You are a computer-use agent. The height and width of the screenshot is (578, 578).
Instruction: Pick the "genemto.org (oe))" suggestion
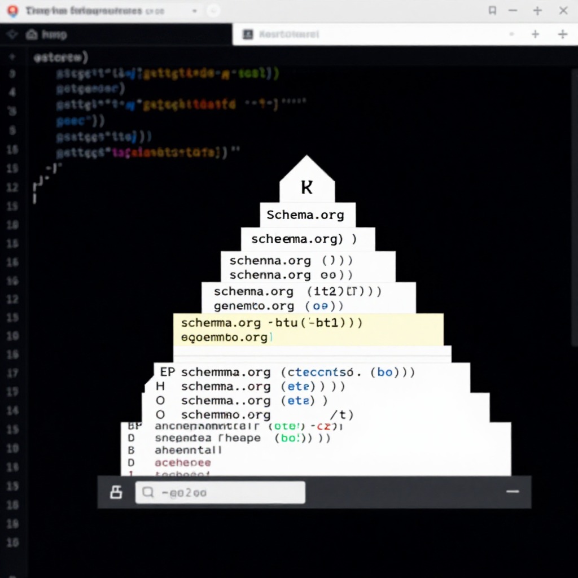click(279, 306)
